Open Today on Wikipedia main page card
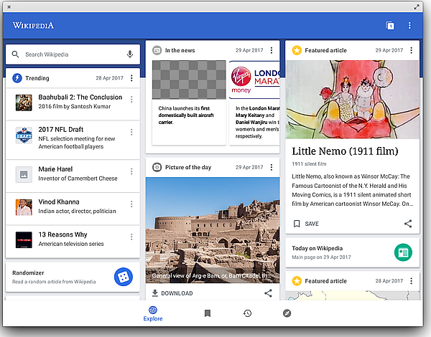The image size is (431, 337). tap(353, 252)
